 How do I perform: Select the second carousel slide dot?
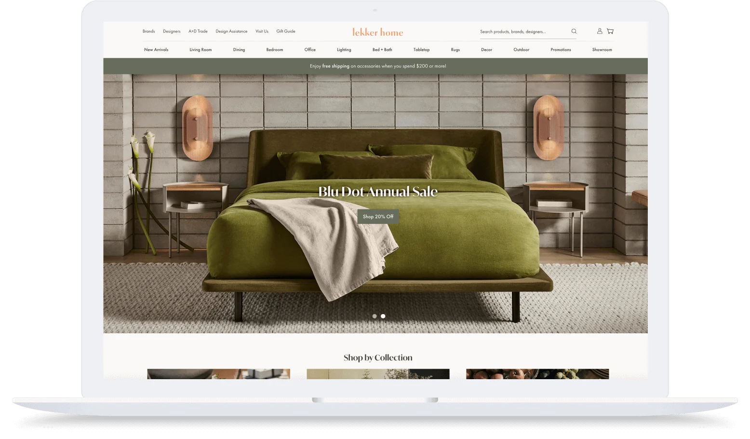pyautogui.click(x=383, y=316)
